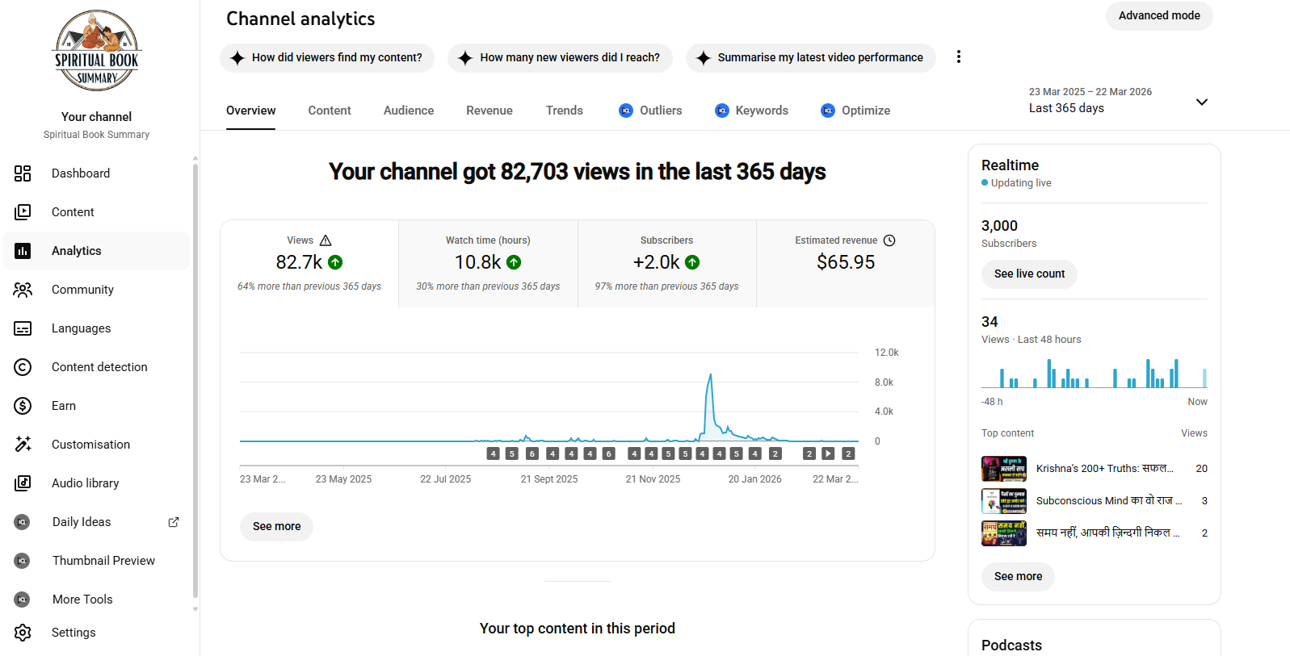1290x656 pixels.
Task: Open the Audio library icon
Action: click(23, 483)
